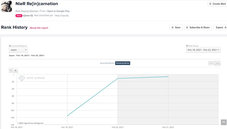Open the Role Playing (Games) category link

[x=27, y=11]
